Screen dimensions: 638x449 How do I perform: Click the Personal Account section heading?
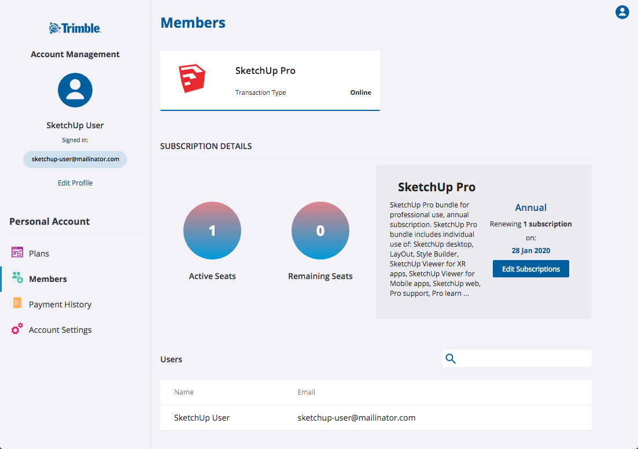pos(50,221)
